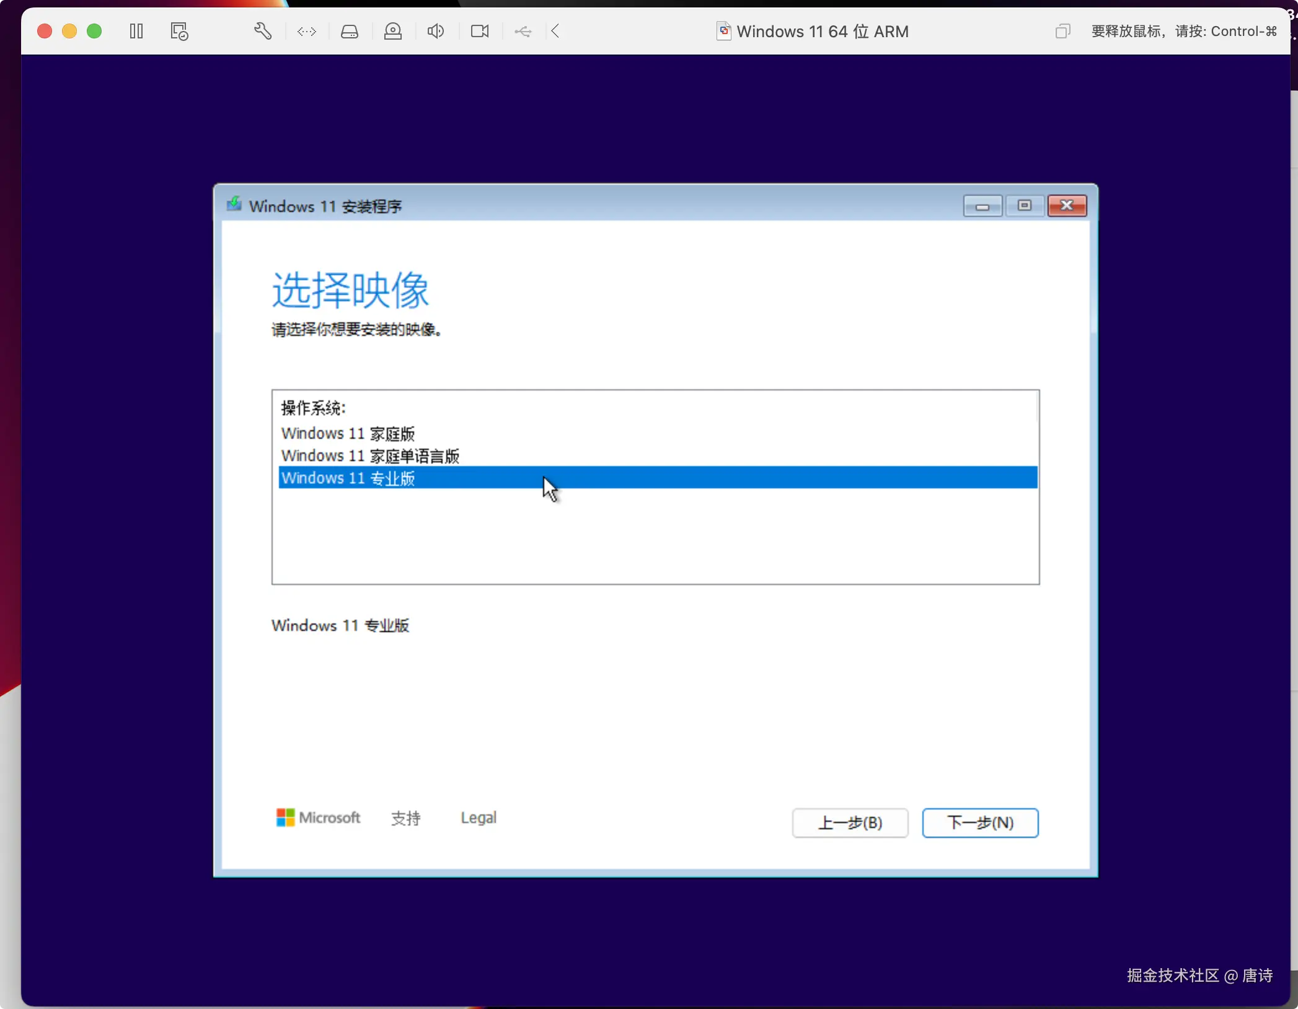The width and height of the screenshot is (1298, 1009).
Task: Close the Windows 11 安装程序 dialog
Action: point(1067,206)
